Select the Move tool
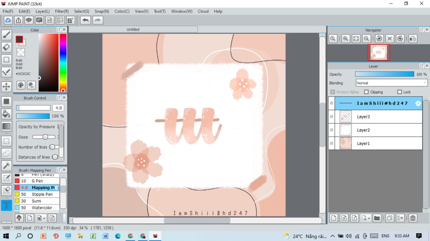430x241 pixels. (x=6, y=86)
